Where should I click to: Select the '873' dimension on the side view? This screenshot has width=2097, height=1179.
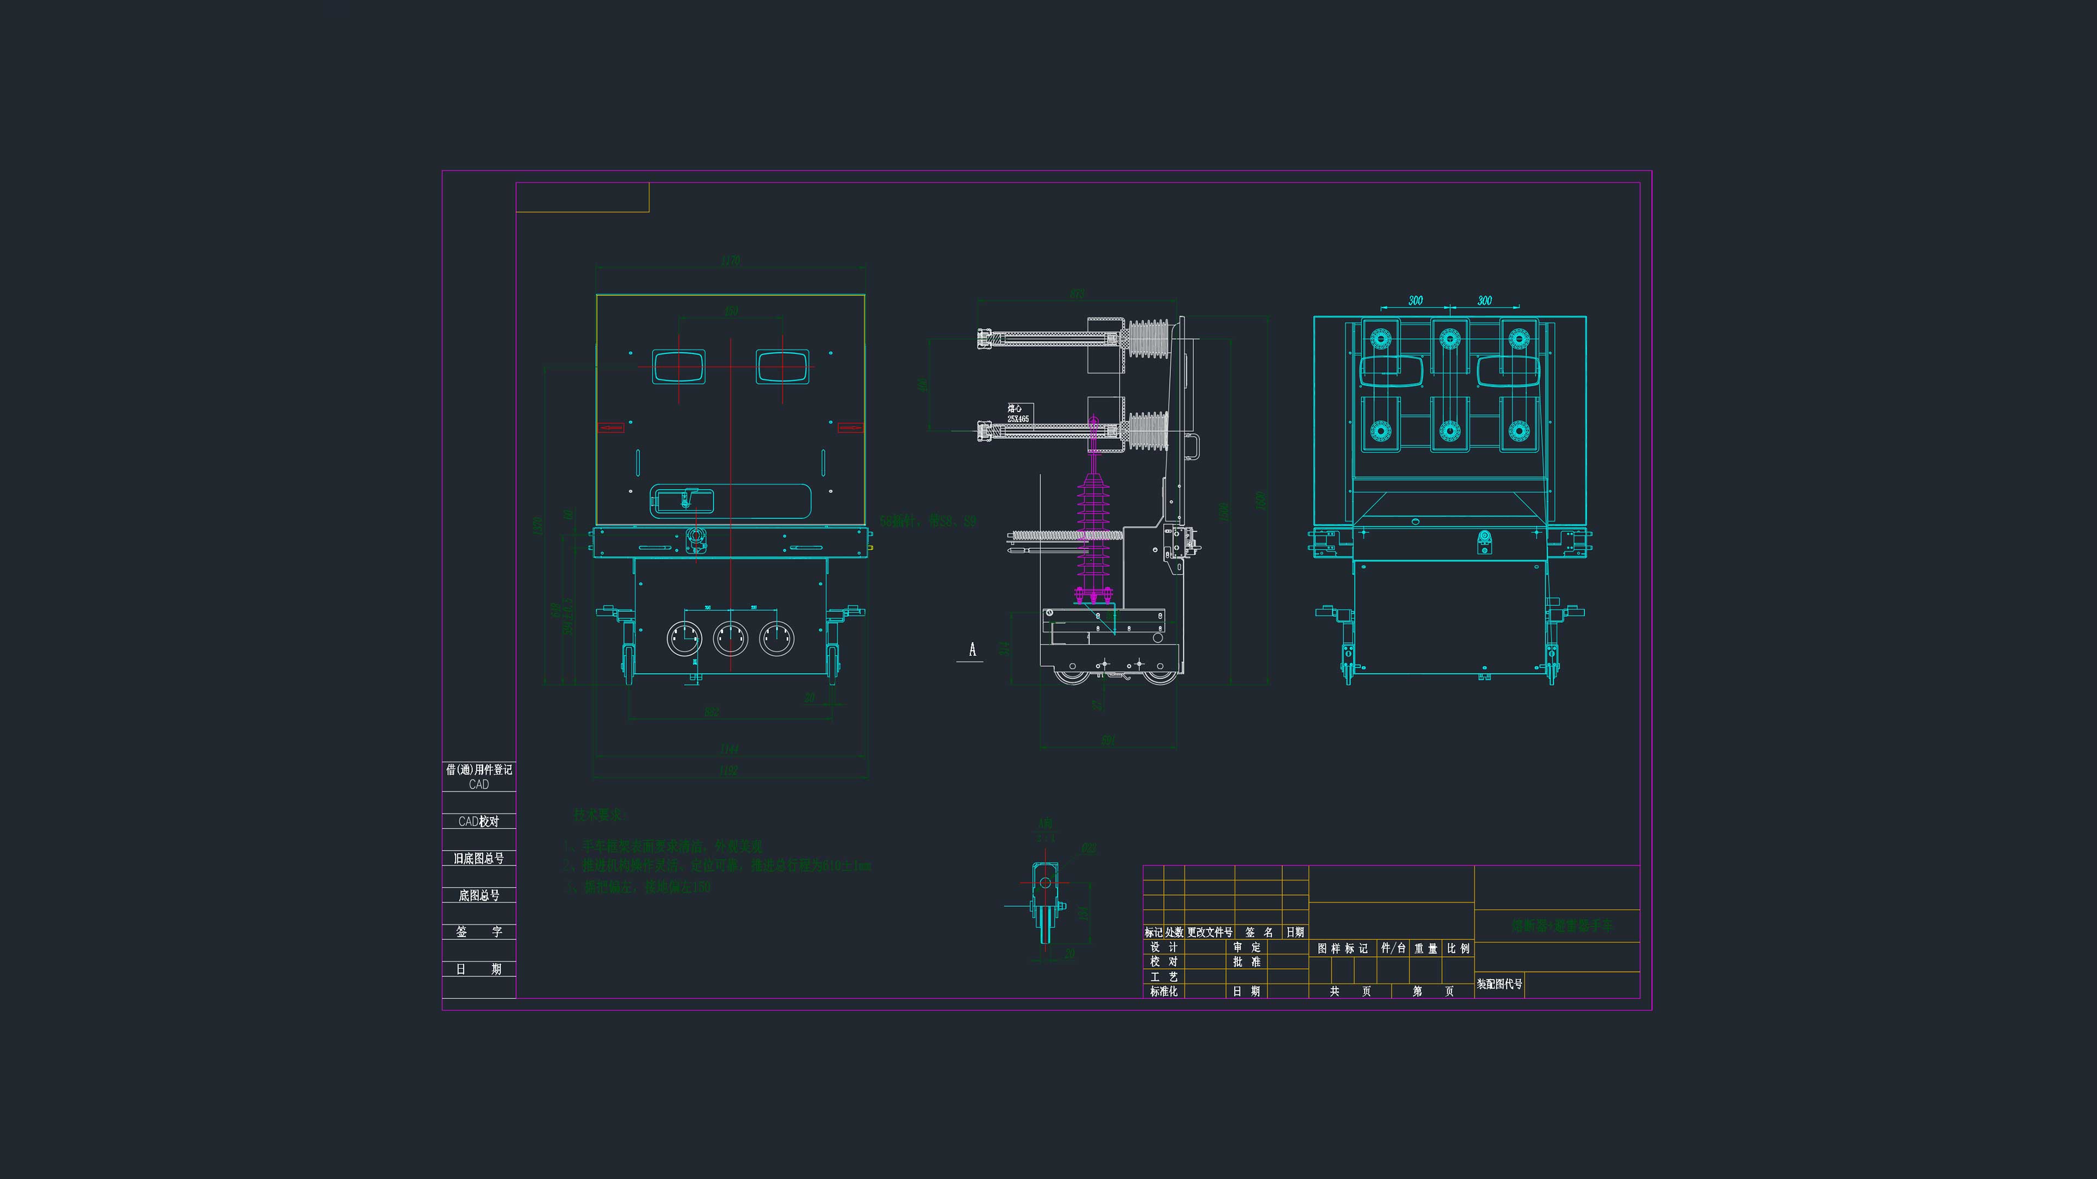click(1077, 294)
